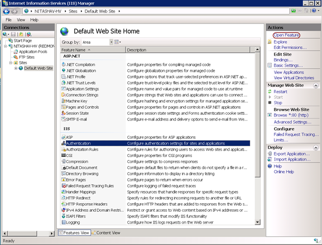The height and width of the screenshot is (245, 322).
Task: Click the .NET Profile icon
Action: (x=64, y=77)
